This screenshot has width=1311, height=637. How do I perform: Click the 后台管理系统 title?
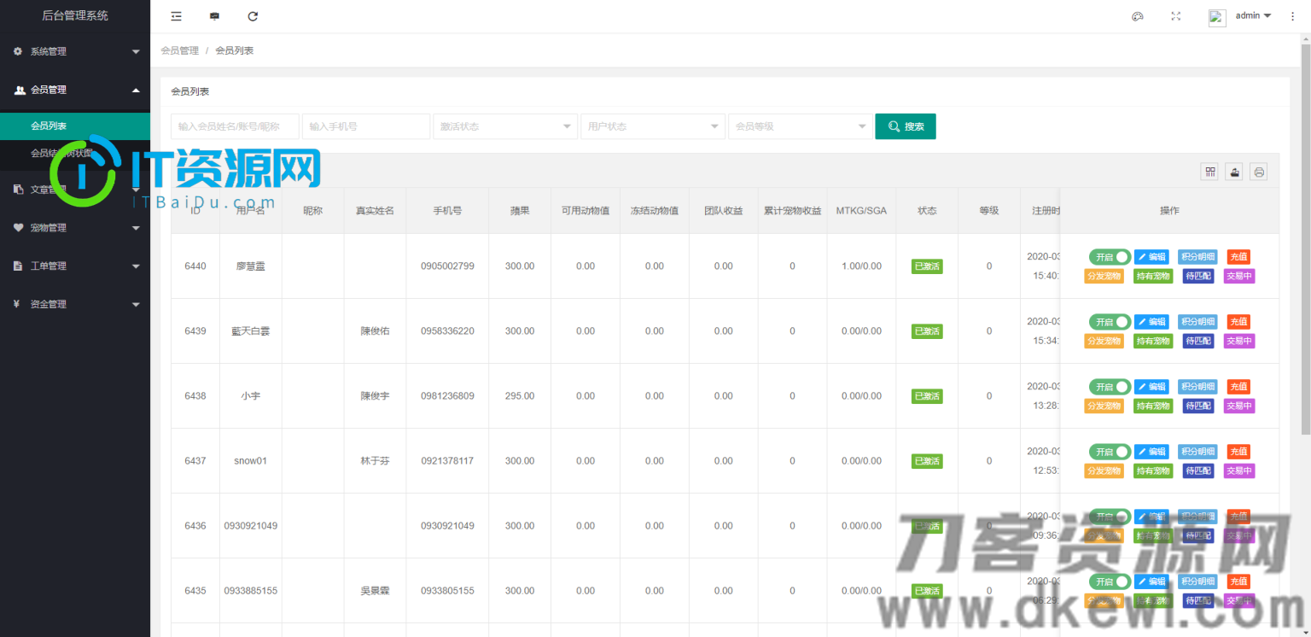[x=75, y=15]
